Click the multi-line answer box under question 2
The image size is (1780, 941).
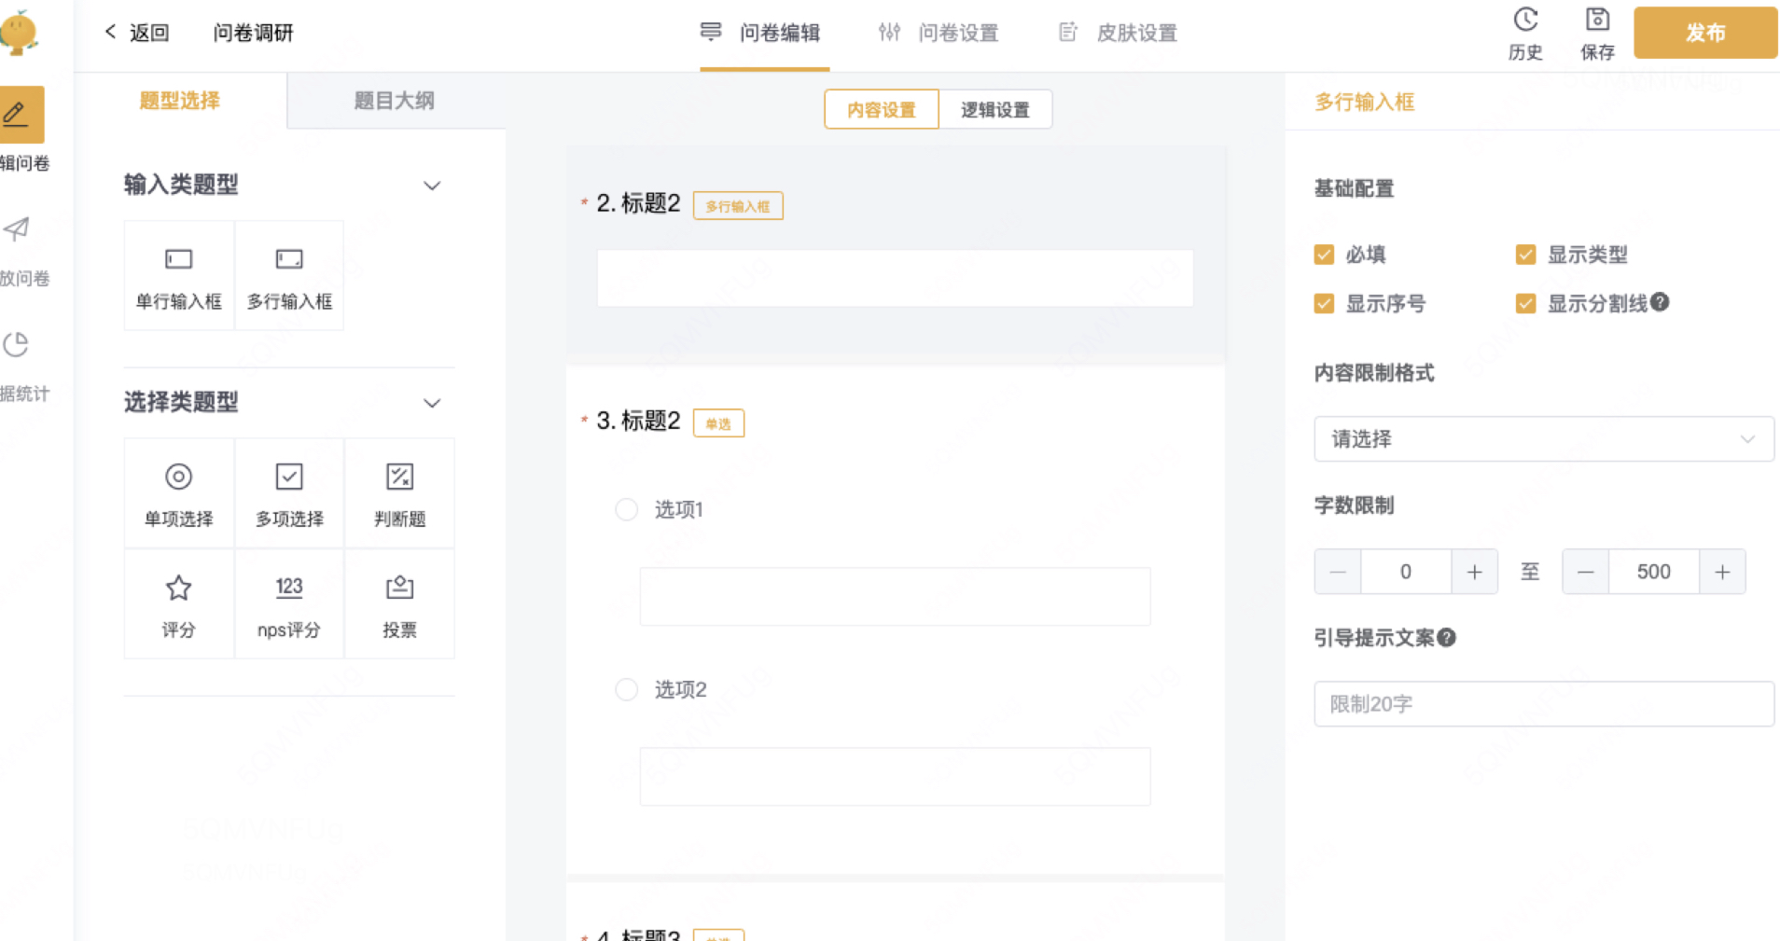coord(896,278)
